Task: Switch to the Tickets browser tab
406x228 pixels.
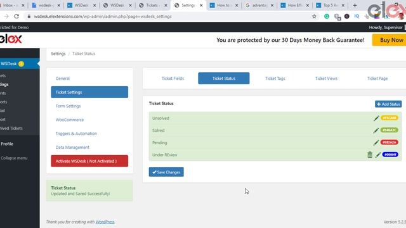Action: point(153,5)
